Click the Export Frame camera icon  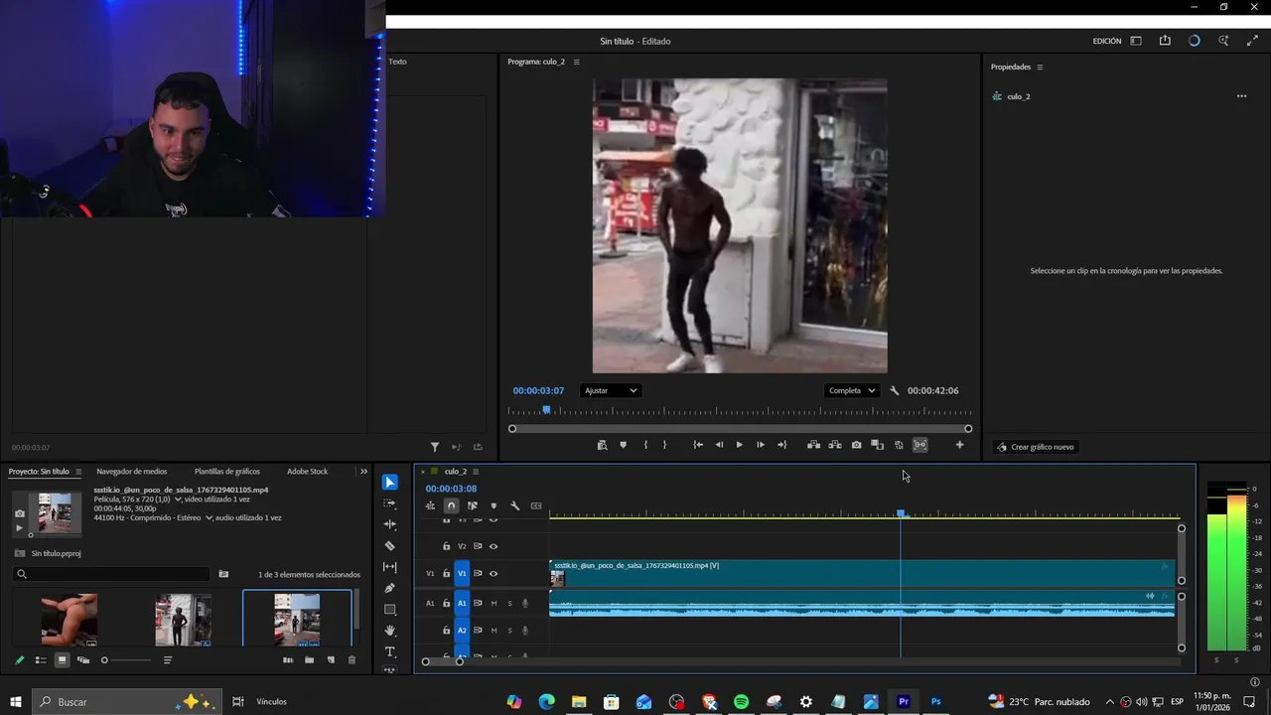click(x=856, y=445)
